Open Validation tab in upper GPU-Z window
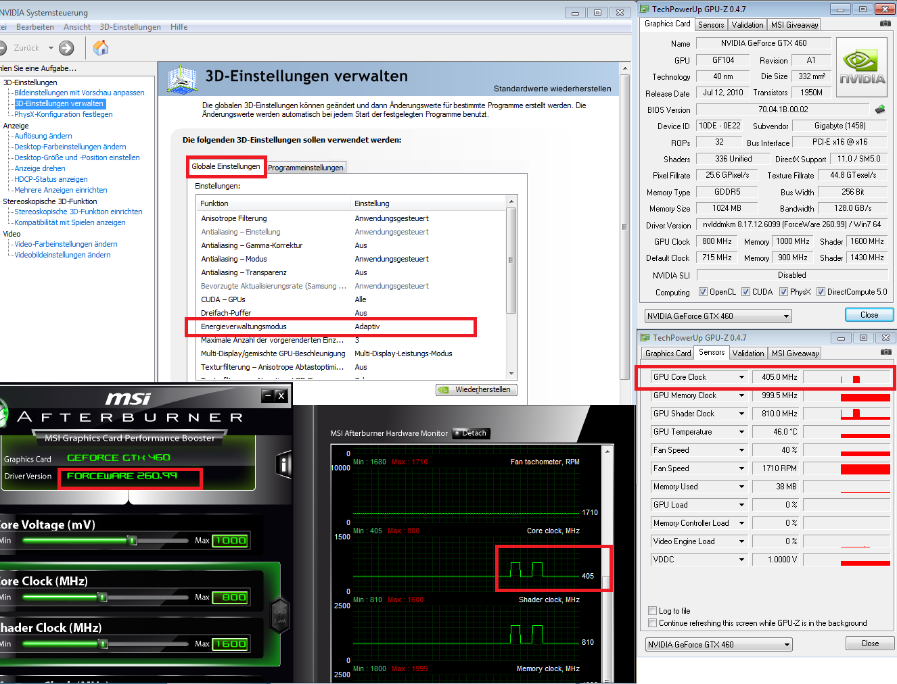The width and height of the screenshot is (897, 684). [747, 25]
